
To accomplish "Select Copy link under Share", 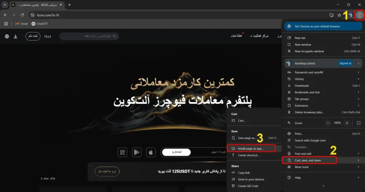I will coord(254,173).
